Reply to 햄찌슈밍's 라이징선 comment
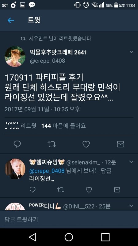This screenshot has width=138, height=246. point(33,190)
